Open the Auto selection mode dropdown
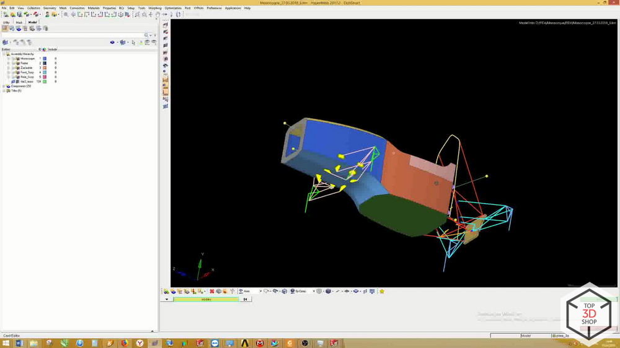The image size is (620, 348). [260, 291]
